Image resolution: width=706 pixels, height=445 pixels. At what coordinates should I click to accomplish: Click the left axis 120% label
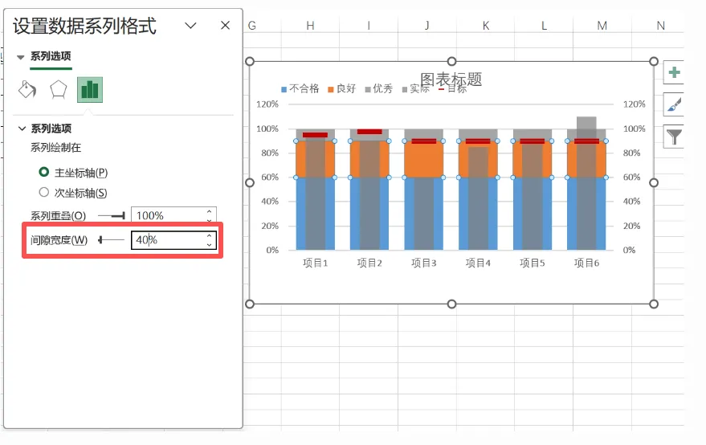(x=267, y=104)
